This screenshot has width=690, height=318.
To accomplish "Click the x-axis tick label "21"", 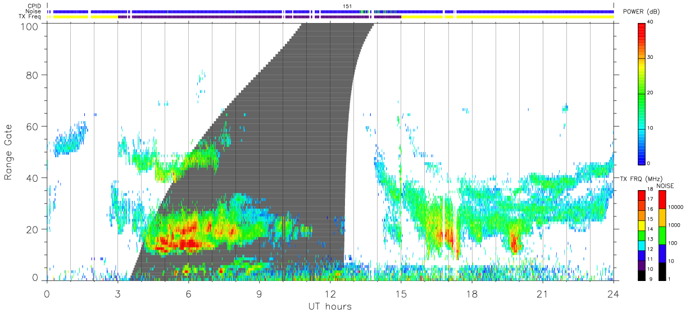I will click(x=543, y=294).
